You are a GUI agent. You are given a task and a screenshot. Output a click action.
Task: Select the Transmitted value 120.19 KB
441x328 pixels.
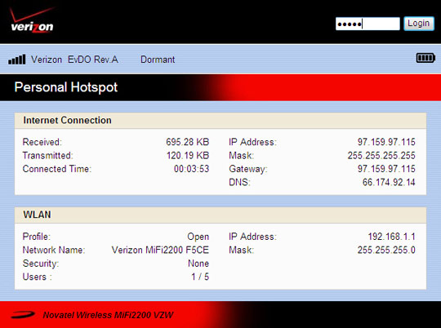[x=188, y=155]
